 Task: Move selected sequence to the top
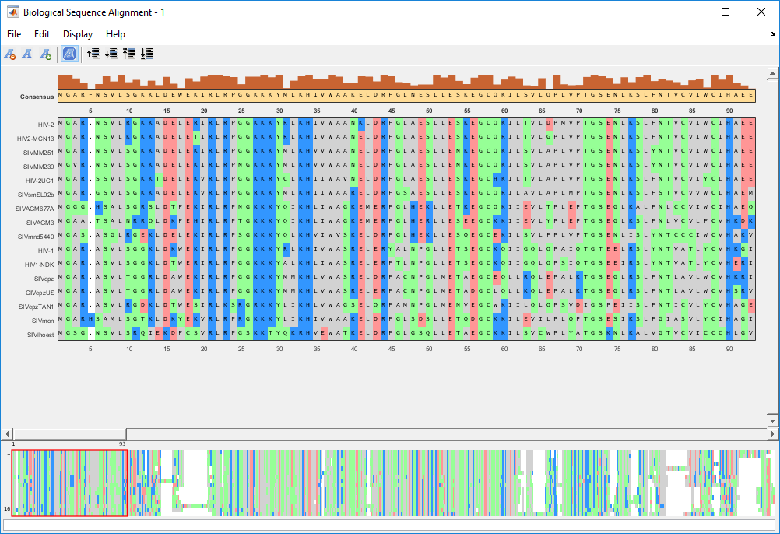click(x=129, y=54)
